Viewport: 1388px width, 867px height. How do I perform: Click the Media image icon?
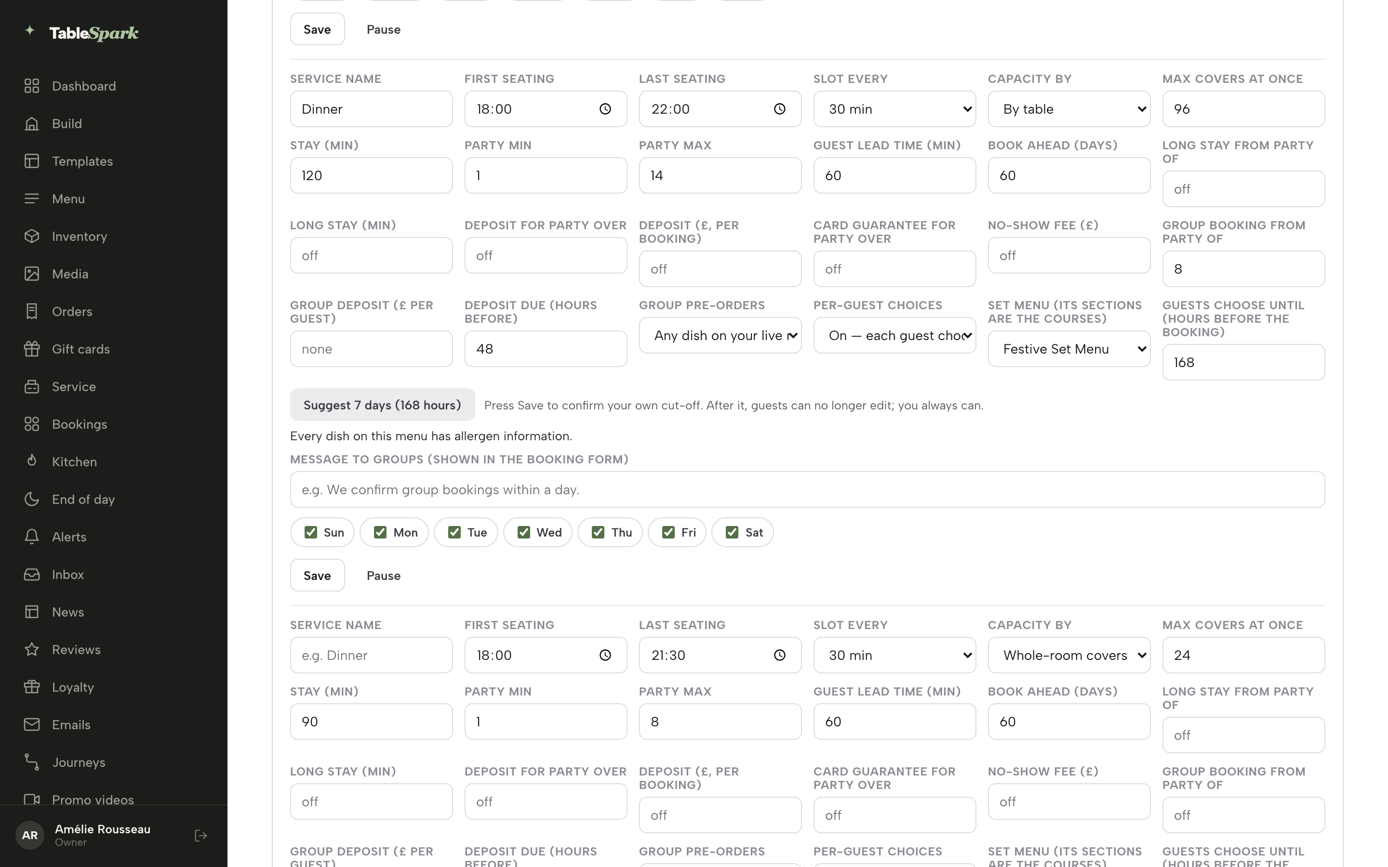click(x=32, y=274)
